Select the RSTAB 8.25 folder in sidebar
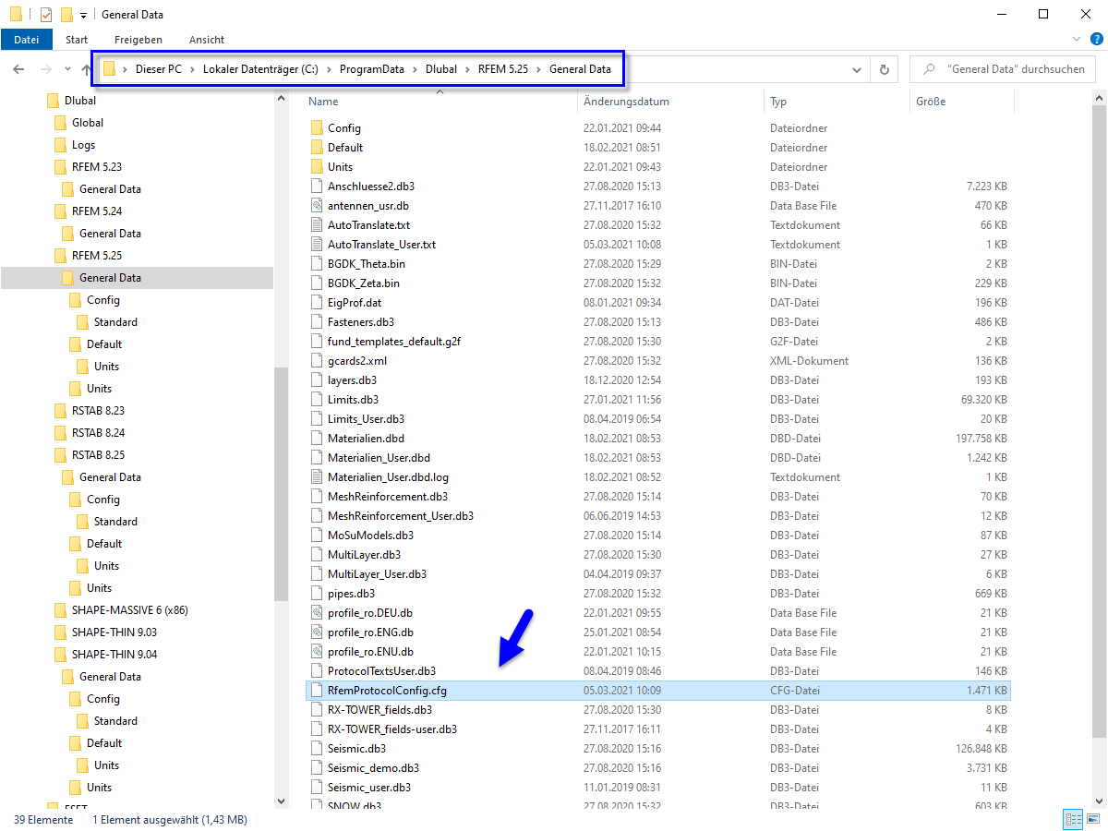The width and height of the screenshot is (1108, 831). point(98,454)
